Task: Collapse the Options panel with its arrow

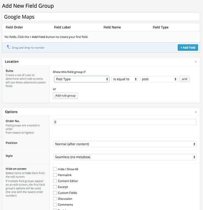Action: point(195,112)
